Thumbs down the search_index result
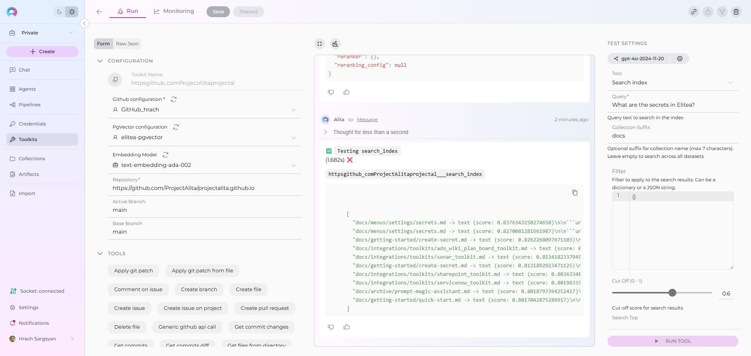 click(331, 327)
